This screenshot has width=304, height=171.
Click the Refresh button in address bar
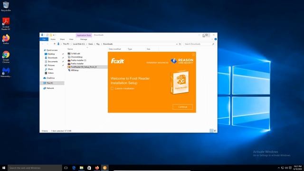click(180, 44)
